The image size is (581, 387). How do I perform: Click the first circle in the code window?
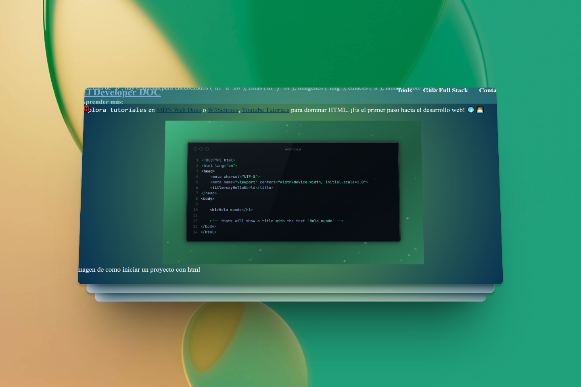(195, 149)
